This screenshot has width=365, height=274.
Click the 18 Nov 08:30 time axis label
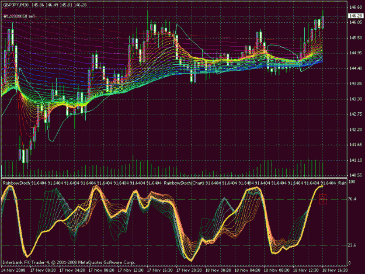coord(277,270)
